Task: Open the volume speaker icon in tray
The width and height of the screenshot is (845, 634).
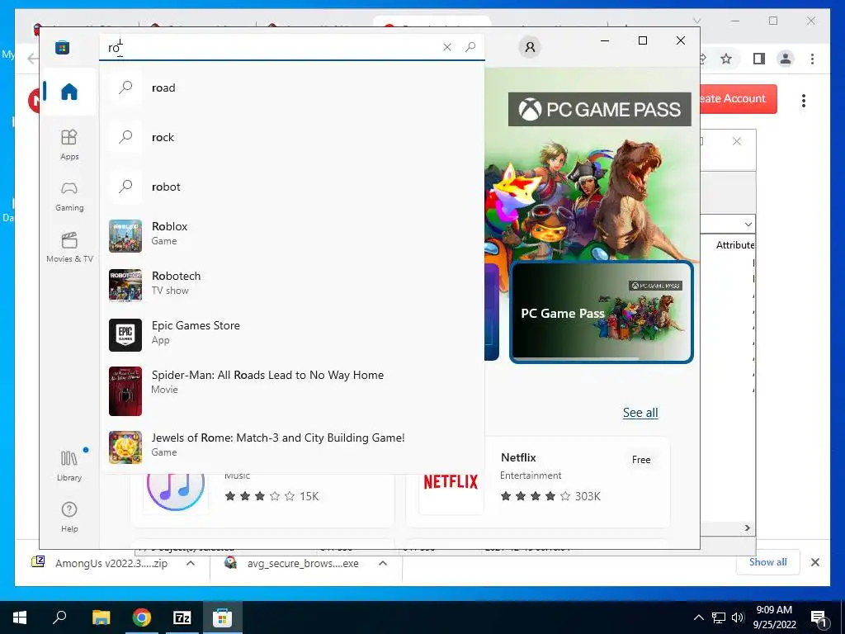Action: tap(738, 617)
